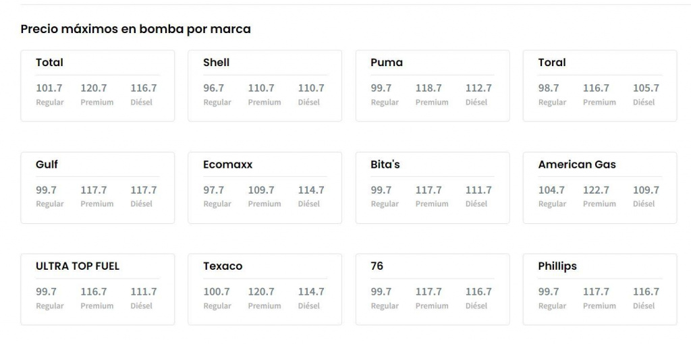Viewport: 691px width, 344px height.
Task: Open the Shell brand price card
Action: (x=217, y=63)
